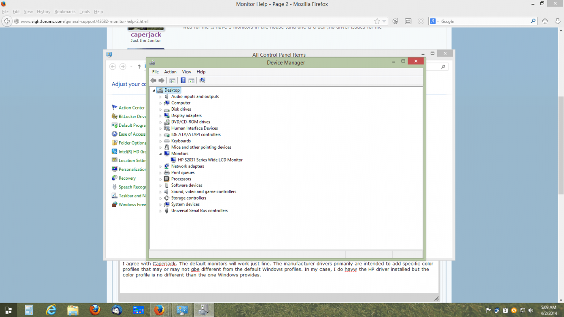Select the Computer category
The width and height of the screenshot is (564, 317).
pyautogui.click(x=181, y=103)
